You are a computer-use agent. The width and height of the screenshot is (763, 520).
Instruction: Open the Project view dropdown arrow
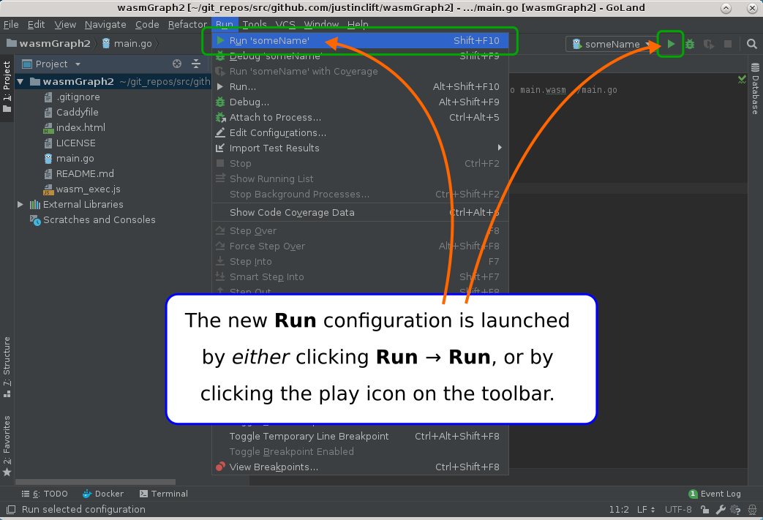click(x=78, y=64)
